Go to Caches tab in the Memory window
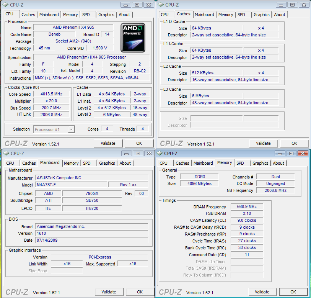 182,163
